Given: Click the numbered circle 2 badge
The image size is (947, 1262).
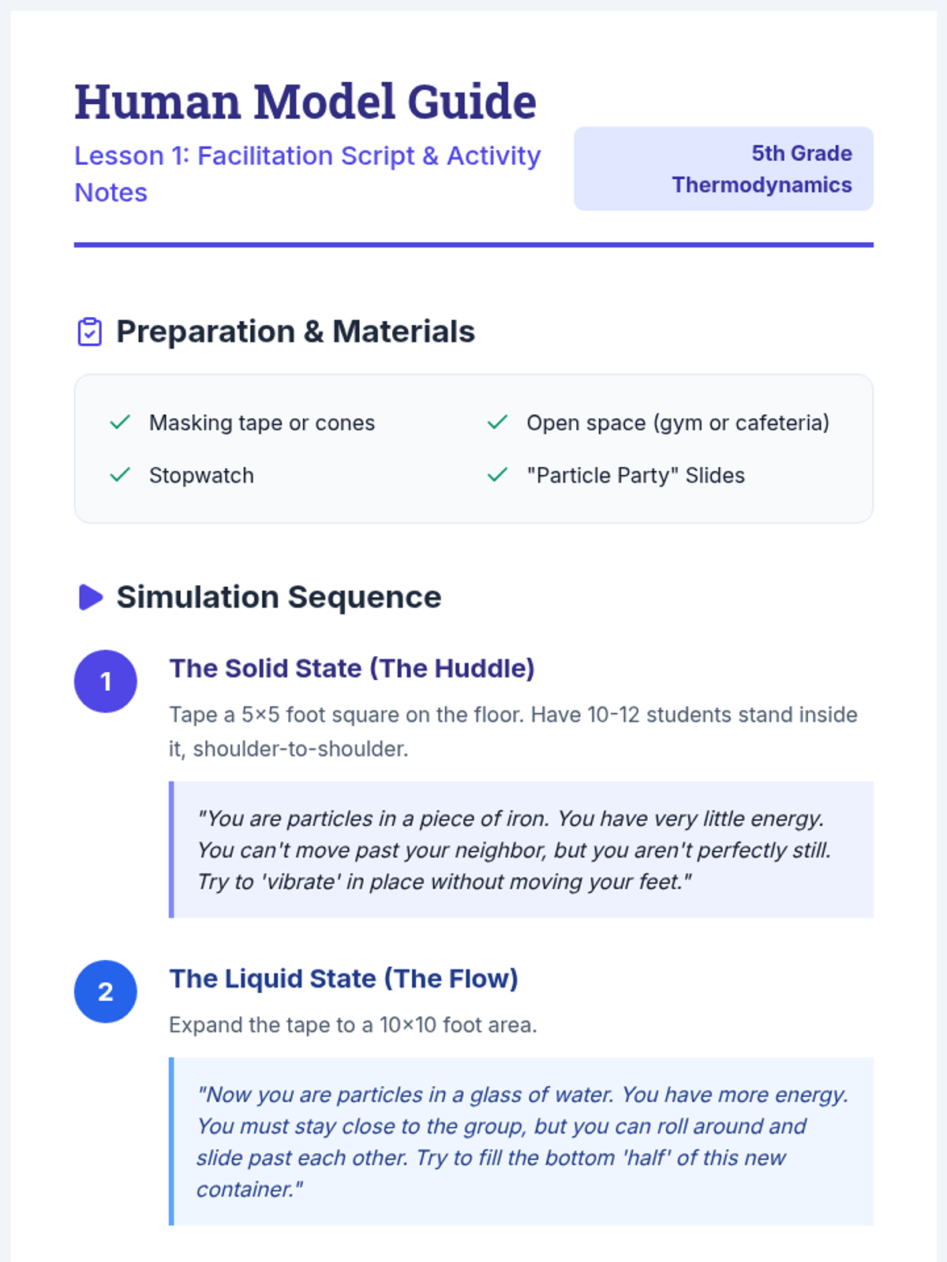Looking at the screenshot, I should [106, 991].
